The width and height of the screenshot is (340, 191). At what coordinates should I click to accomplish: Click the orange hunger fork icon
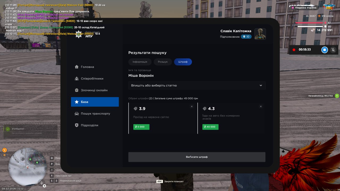point(5,150)
